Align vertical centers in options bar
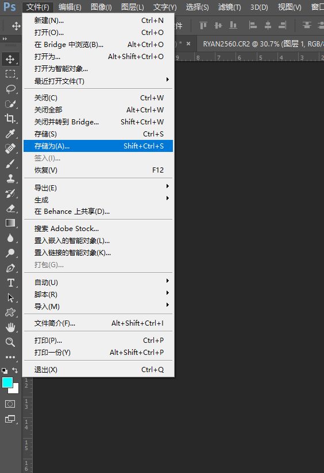Viewport: 324px width, 473px height. pos(218,26)
